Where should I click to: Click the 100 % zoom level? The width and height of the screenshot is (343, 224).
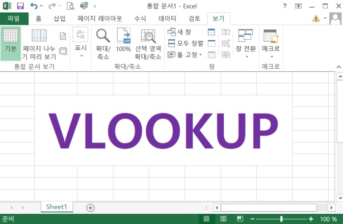point(329,219)
